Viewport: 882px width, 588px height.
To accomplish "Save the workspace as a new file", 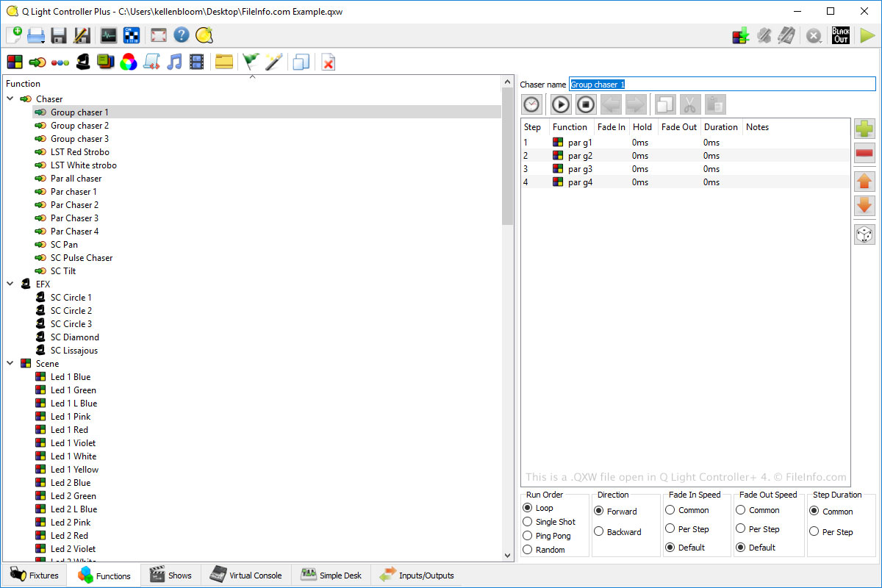I will click(x=82, y=35).
